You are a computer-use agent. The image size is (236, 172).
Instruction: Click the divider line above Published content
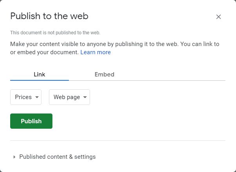[x=118, y=140]
